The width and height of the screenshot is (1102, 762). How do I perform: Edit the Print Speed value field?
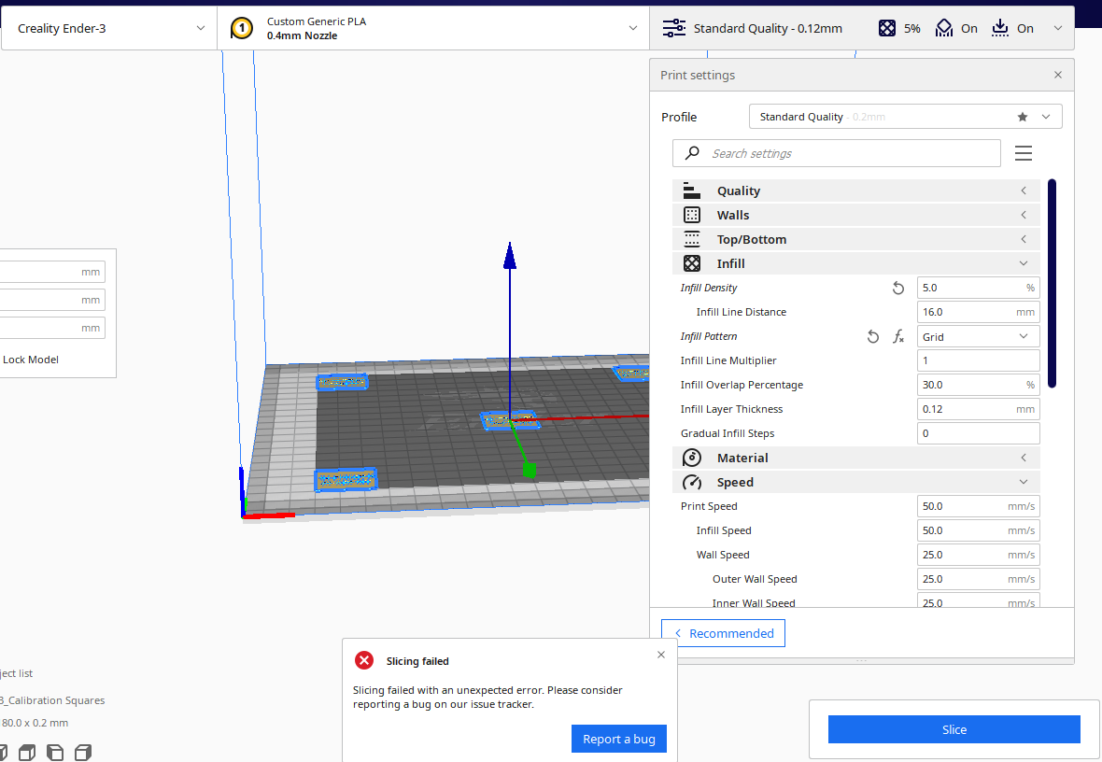pos(978,506)
